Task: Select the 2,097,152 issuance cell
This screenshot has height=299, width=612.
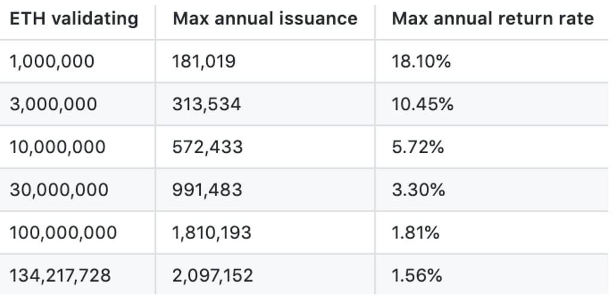Action: (x=213, y=276)
